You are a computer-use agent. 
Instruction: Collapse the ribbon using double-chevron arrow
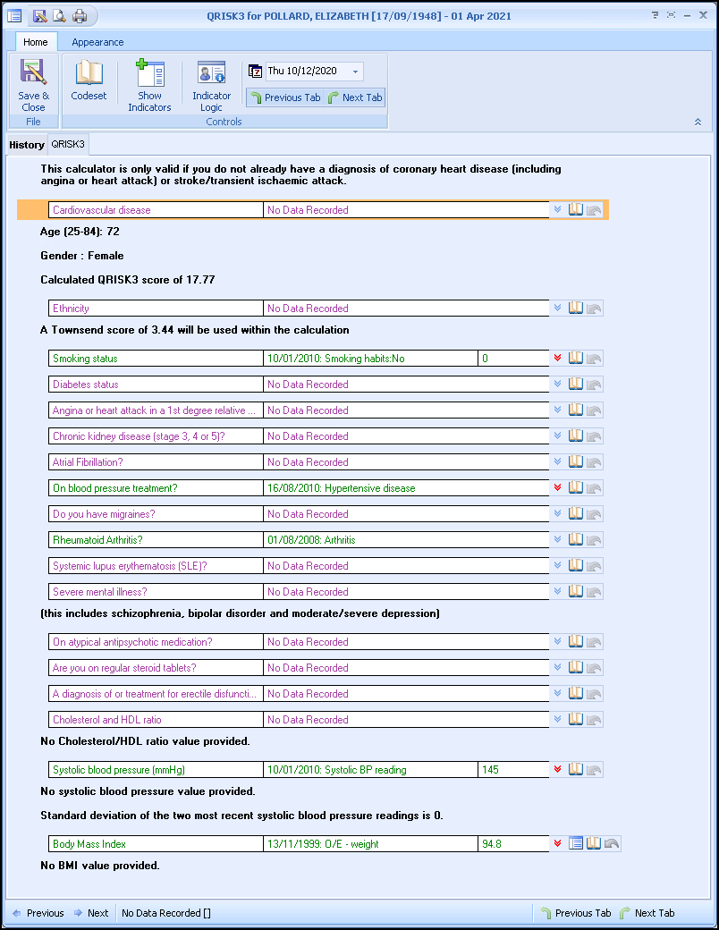(x=698, y=122)
